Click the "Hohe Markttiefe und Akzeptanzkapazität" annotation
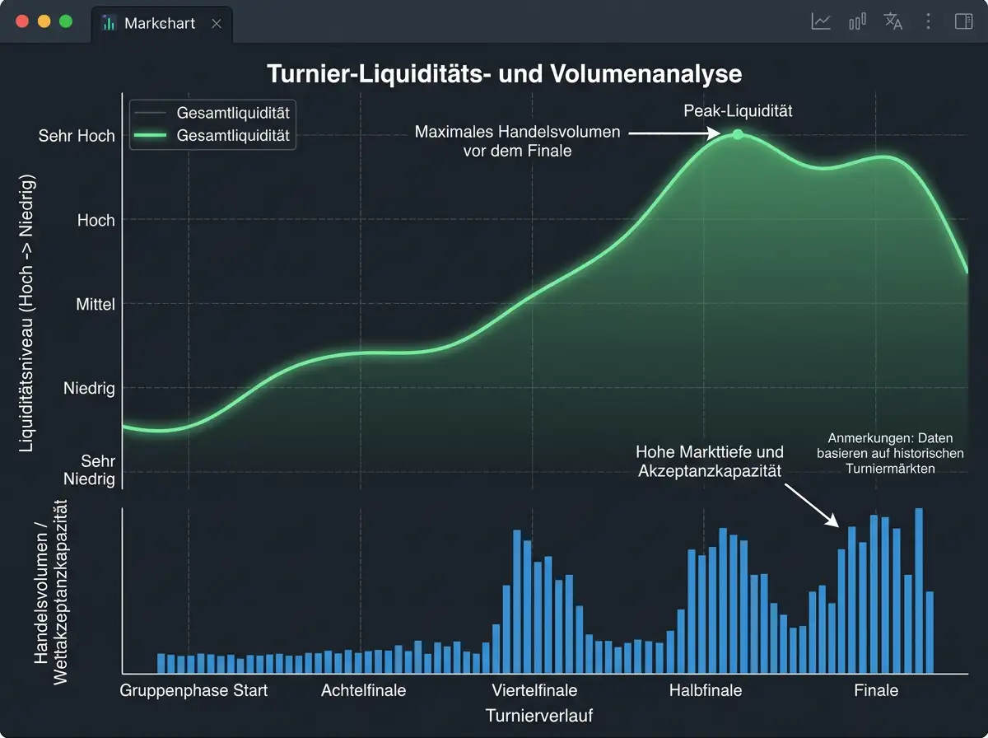This screenshot has height=738, width=988. click(710, 461)
